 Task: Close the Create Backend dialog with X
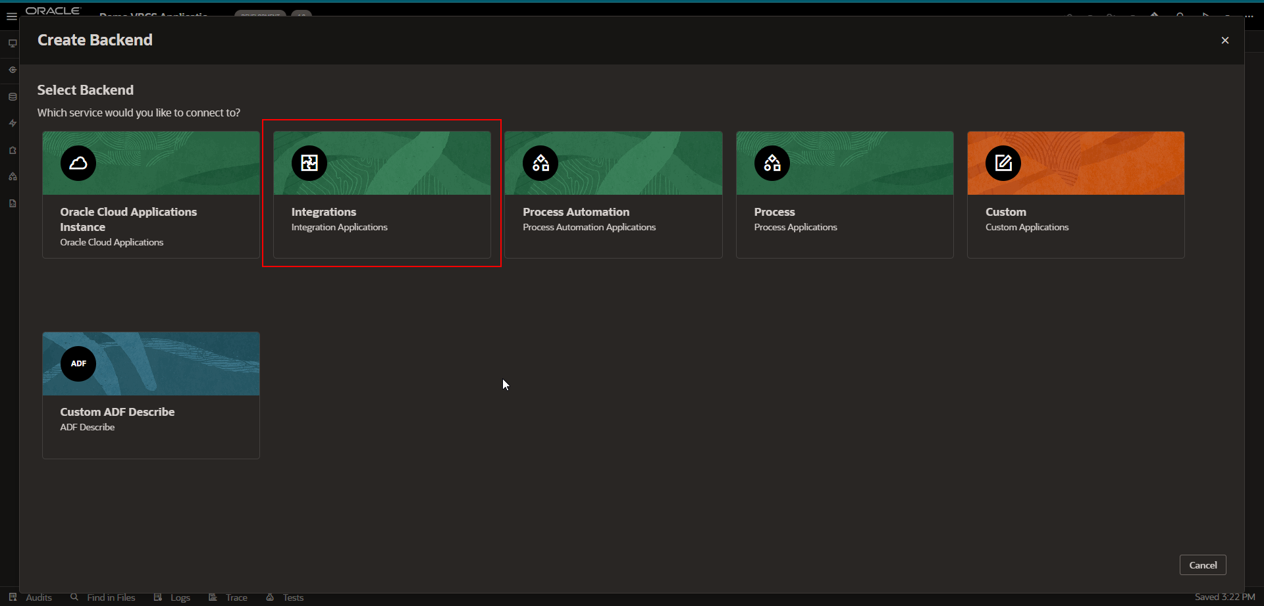coord(1225,40)
